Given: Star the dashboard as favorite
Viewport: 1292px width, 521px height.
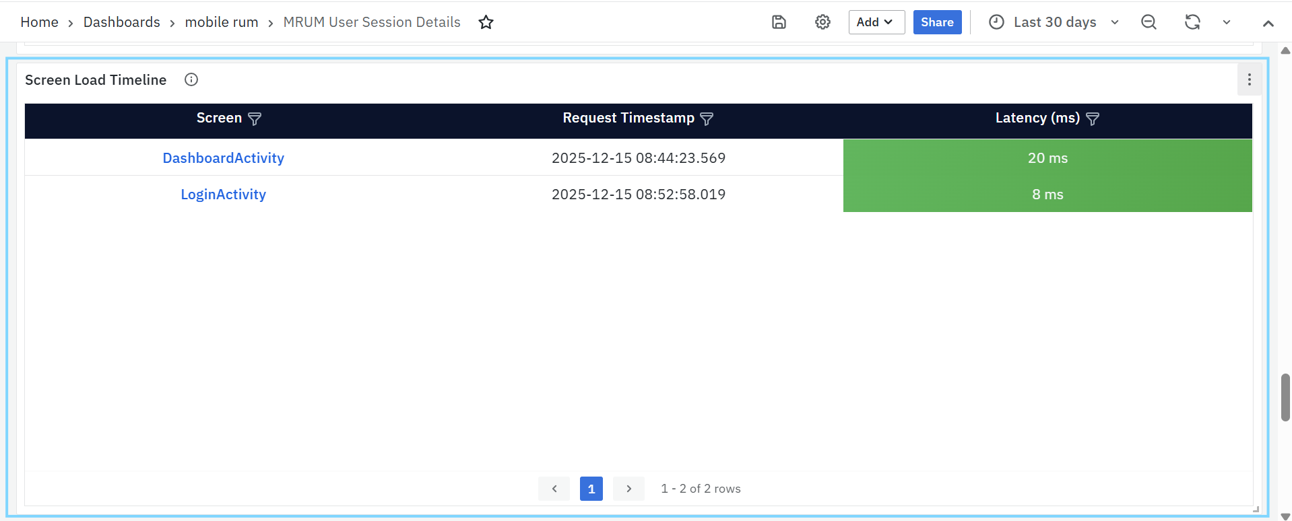Looking at the screenshot, I should pyautogui.click(x=486, y=22).
